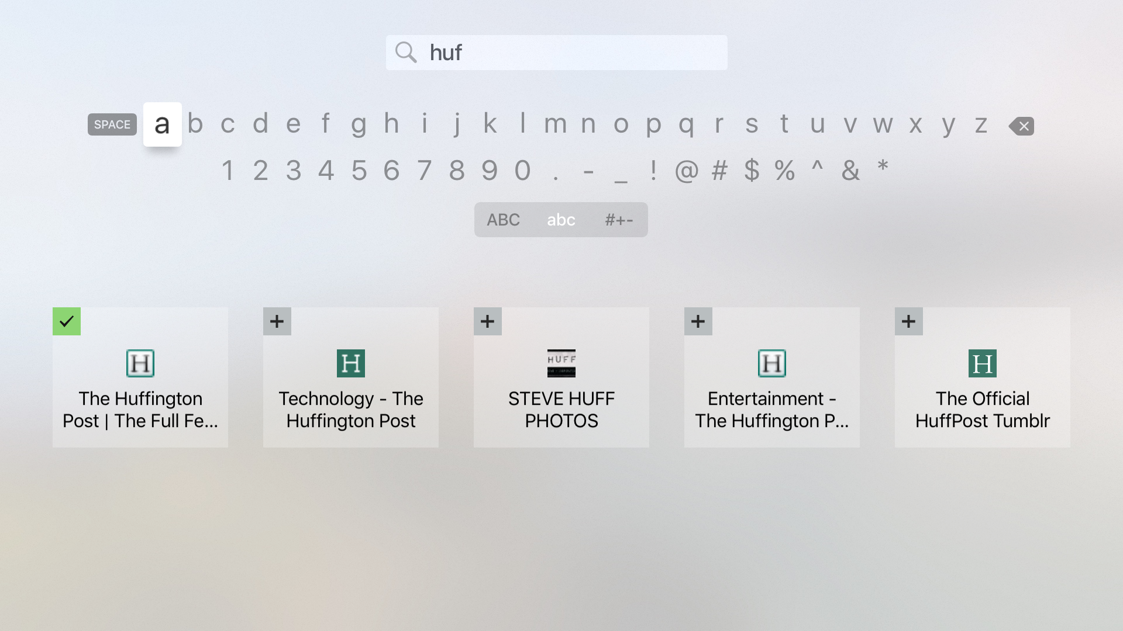Add Technology - The Huffington Post feed
The image size is (1123, 631).
pos(277,321)
